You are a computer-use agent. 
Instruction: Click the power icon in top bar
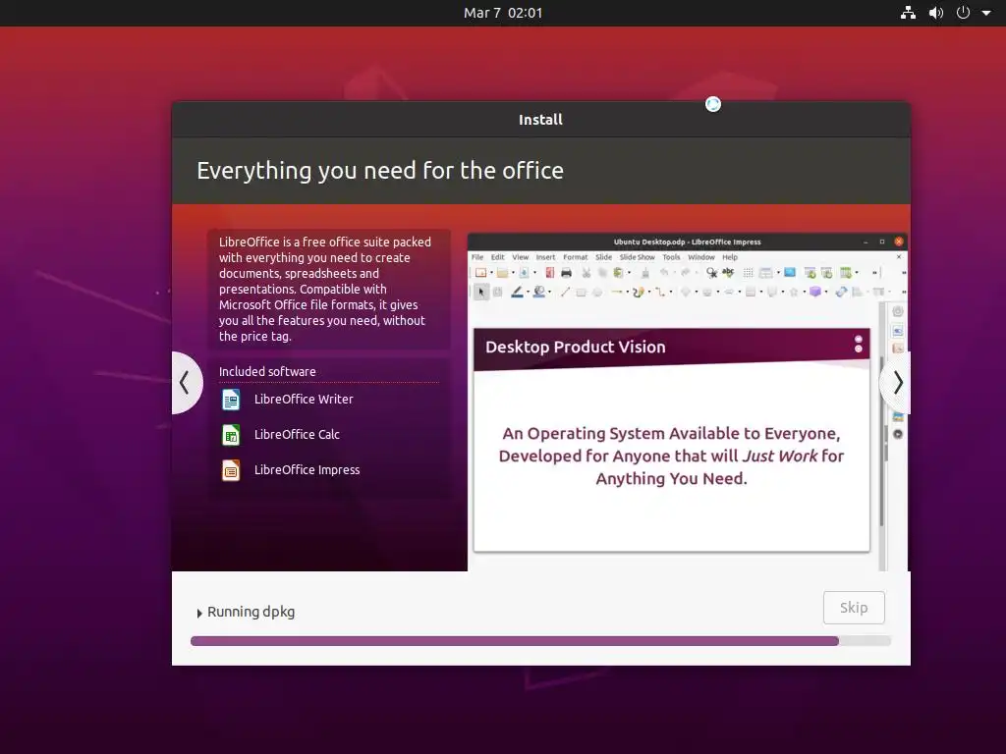tap(963, 13)
